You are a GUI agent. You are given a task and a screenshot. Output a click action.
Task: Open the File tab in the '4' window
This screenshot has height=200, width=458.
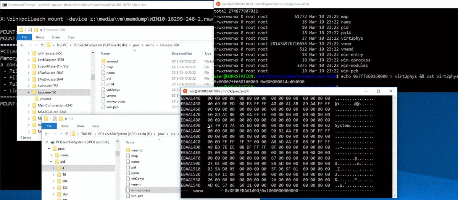pyautogui.click(x=50, y=126)
